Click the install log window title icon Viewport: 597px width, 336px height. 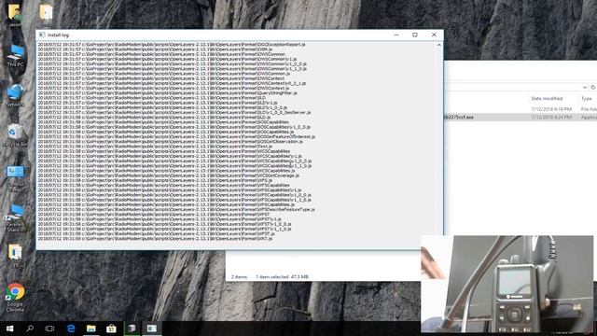tap(42, 35)
